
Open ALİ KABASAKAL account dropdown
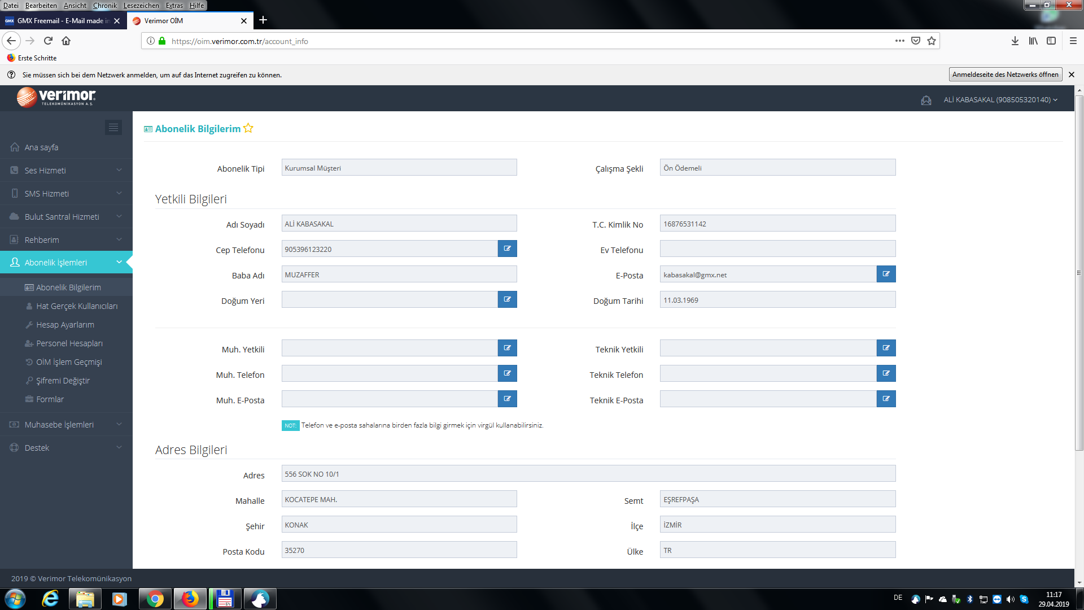point(1000,99)
